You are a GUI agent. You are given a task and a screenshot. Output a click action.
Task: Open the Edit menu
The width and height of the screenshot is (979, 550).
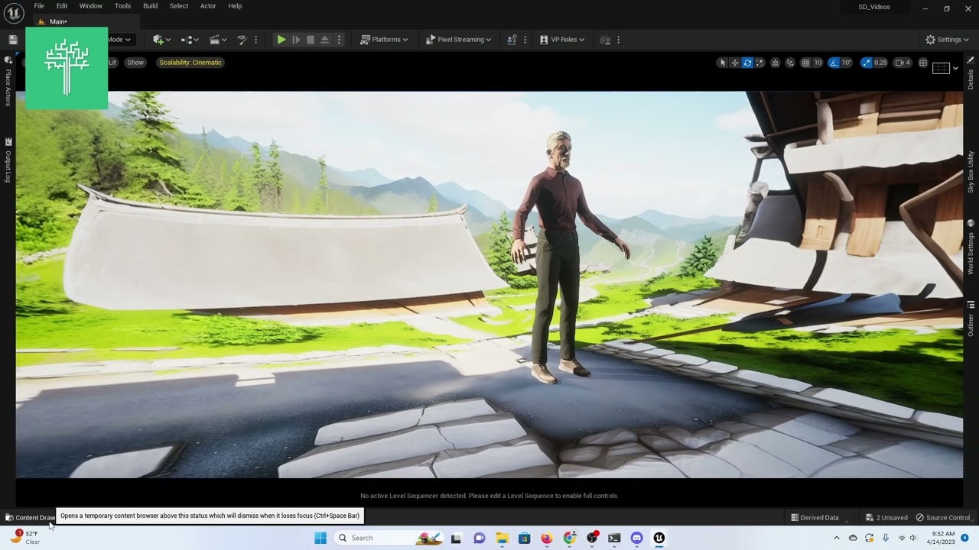pos(62,6)
